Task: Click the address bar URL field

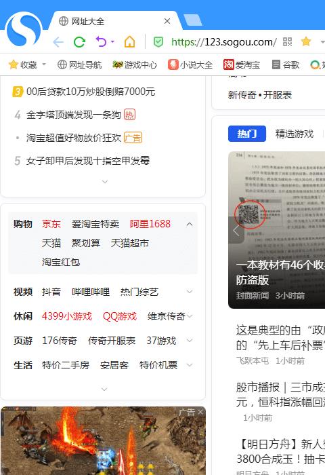Action: 223,42
